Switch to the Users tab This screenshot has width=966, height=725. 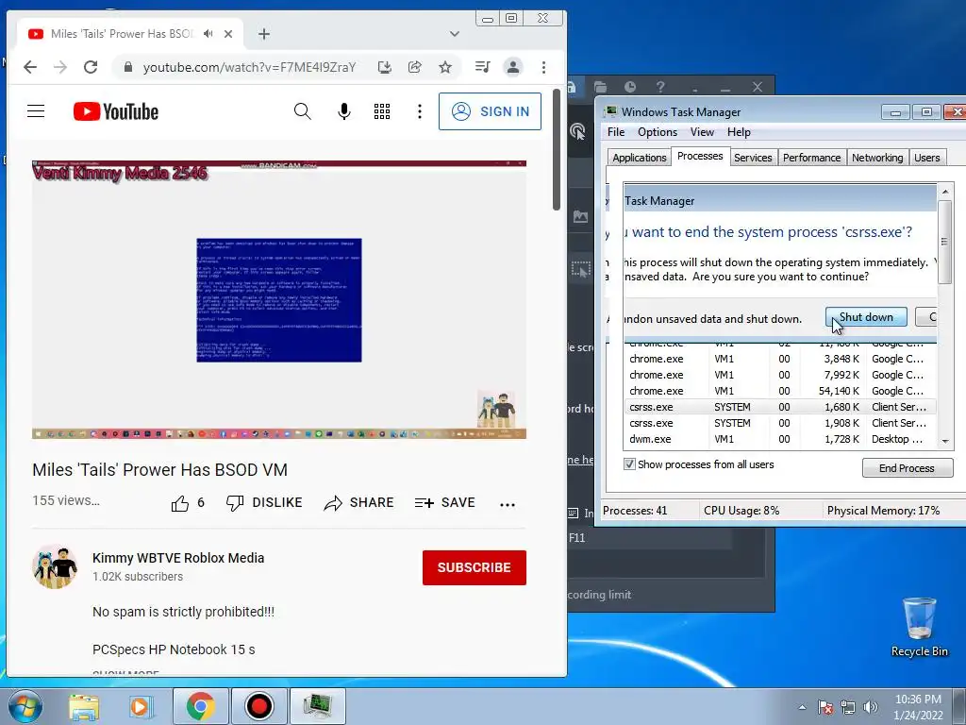coord(926,158)
